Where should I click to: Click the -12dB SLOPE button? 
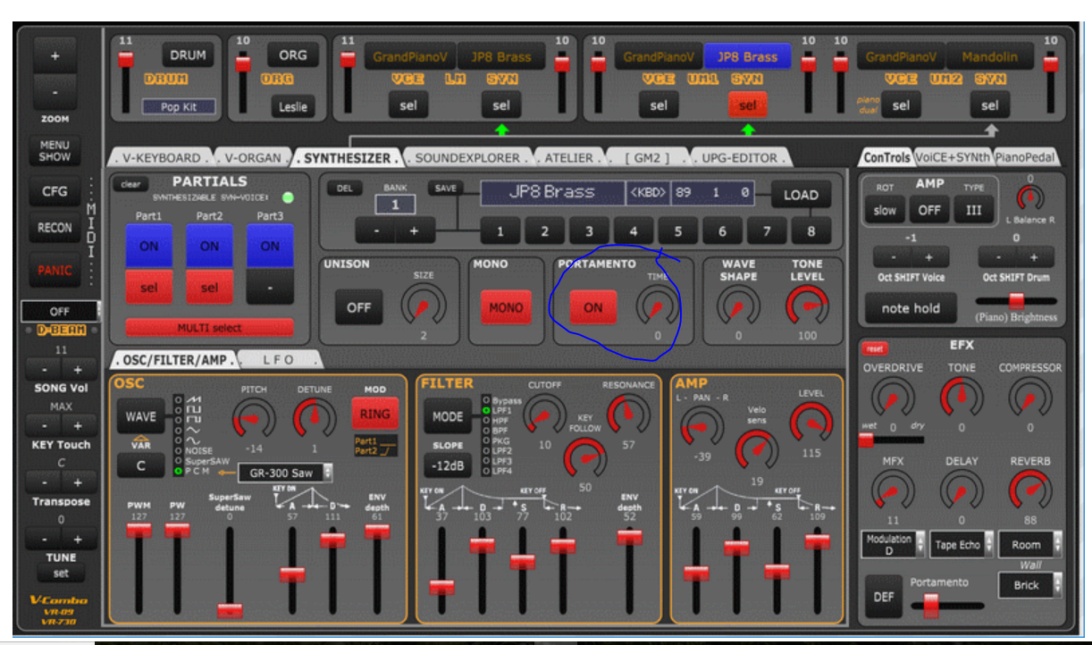click(448, 465)
